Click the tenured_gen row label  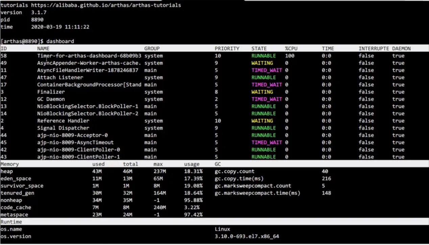[x=17, y=193]
